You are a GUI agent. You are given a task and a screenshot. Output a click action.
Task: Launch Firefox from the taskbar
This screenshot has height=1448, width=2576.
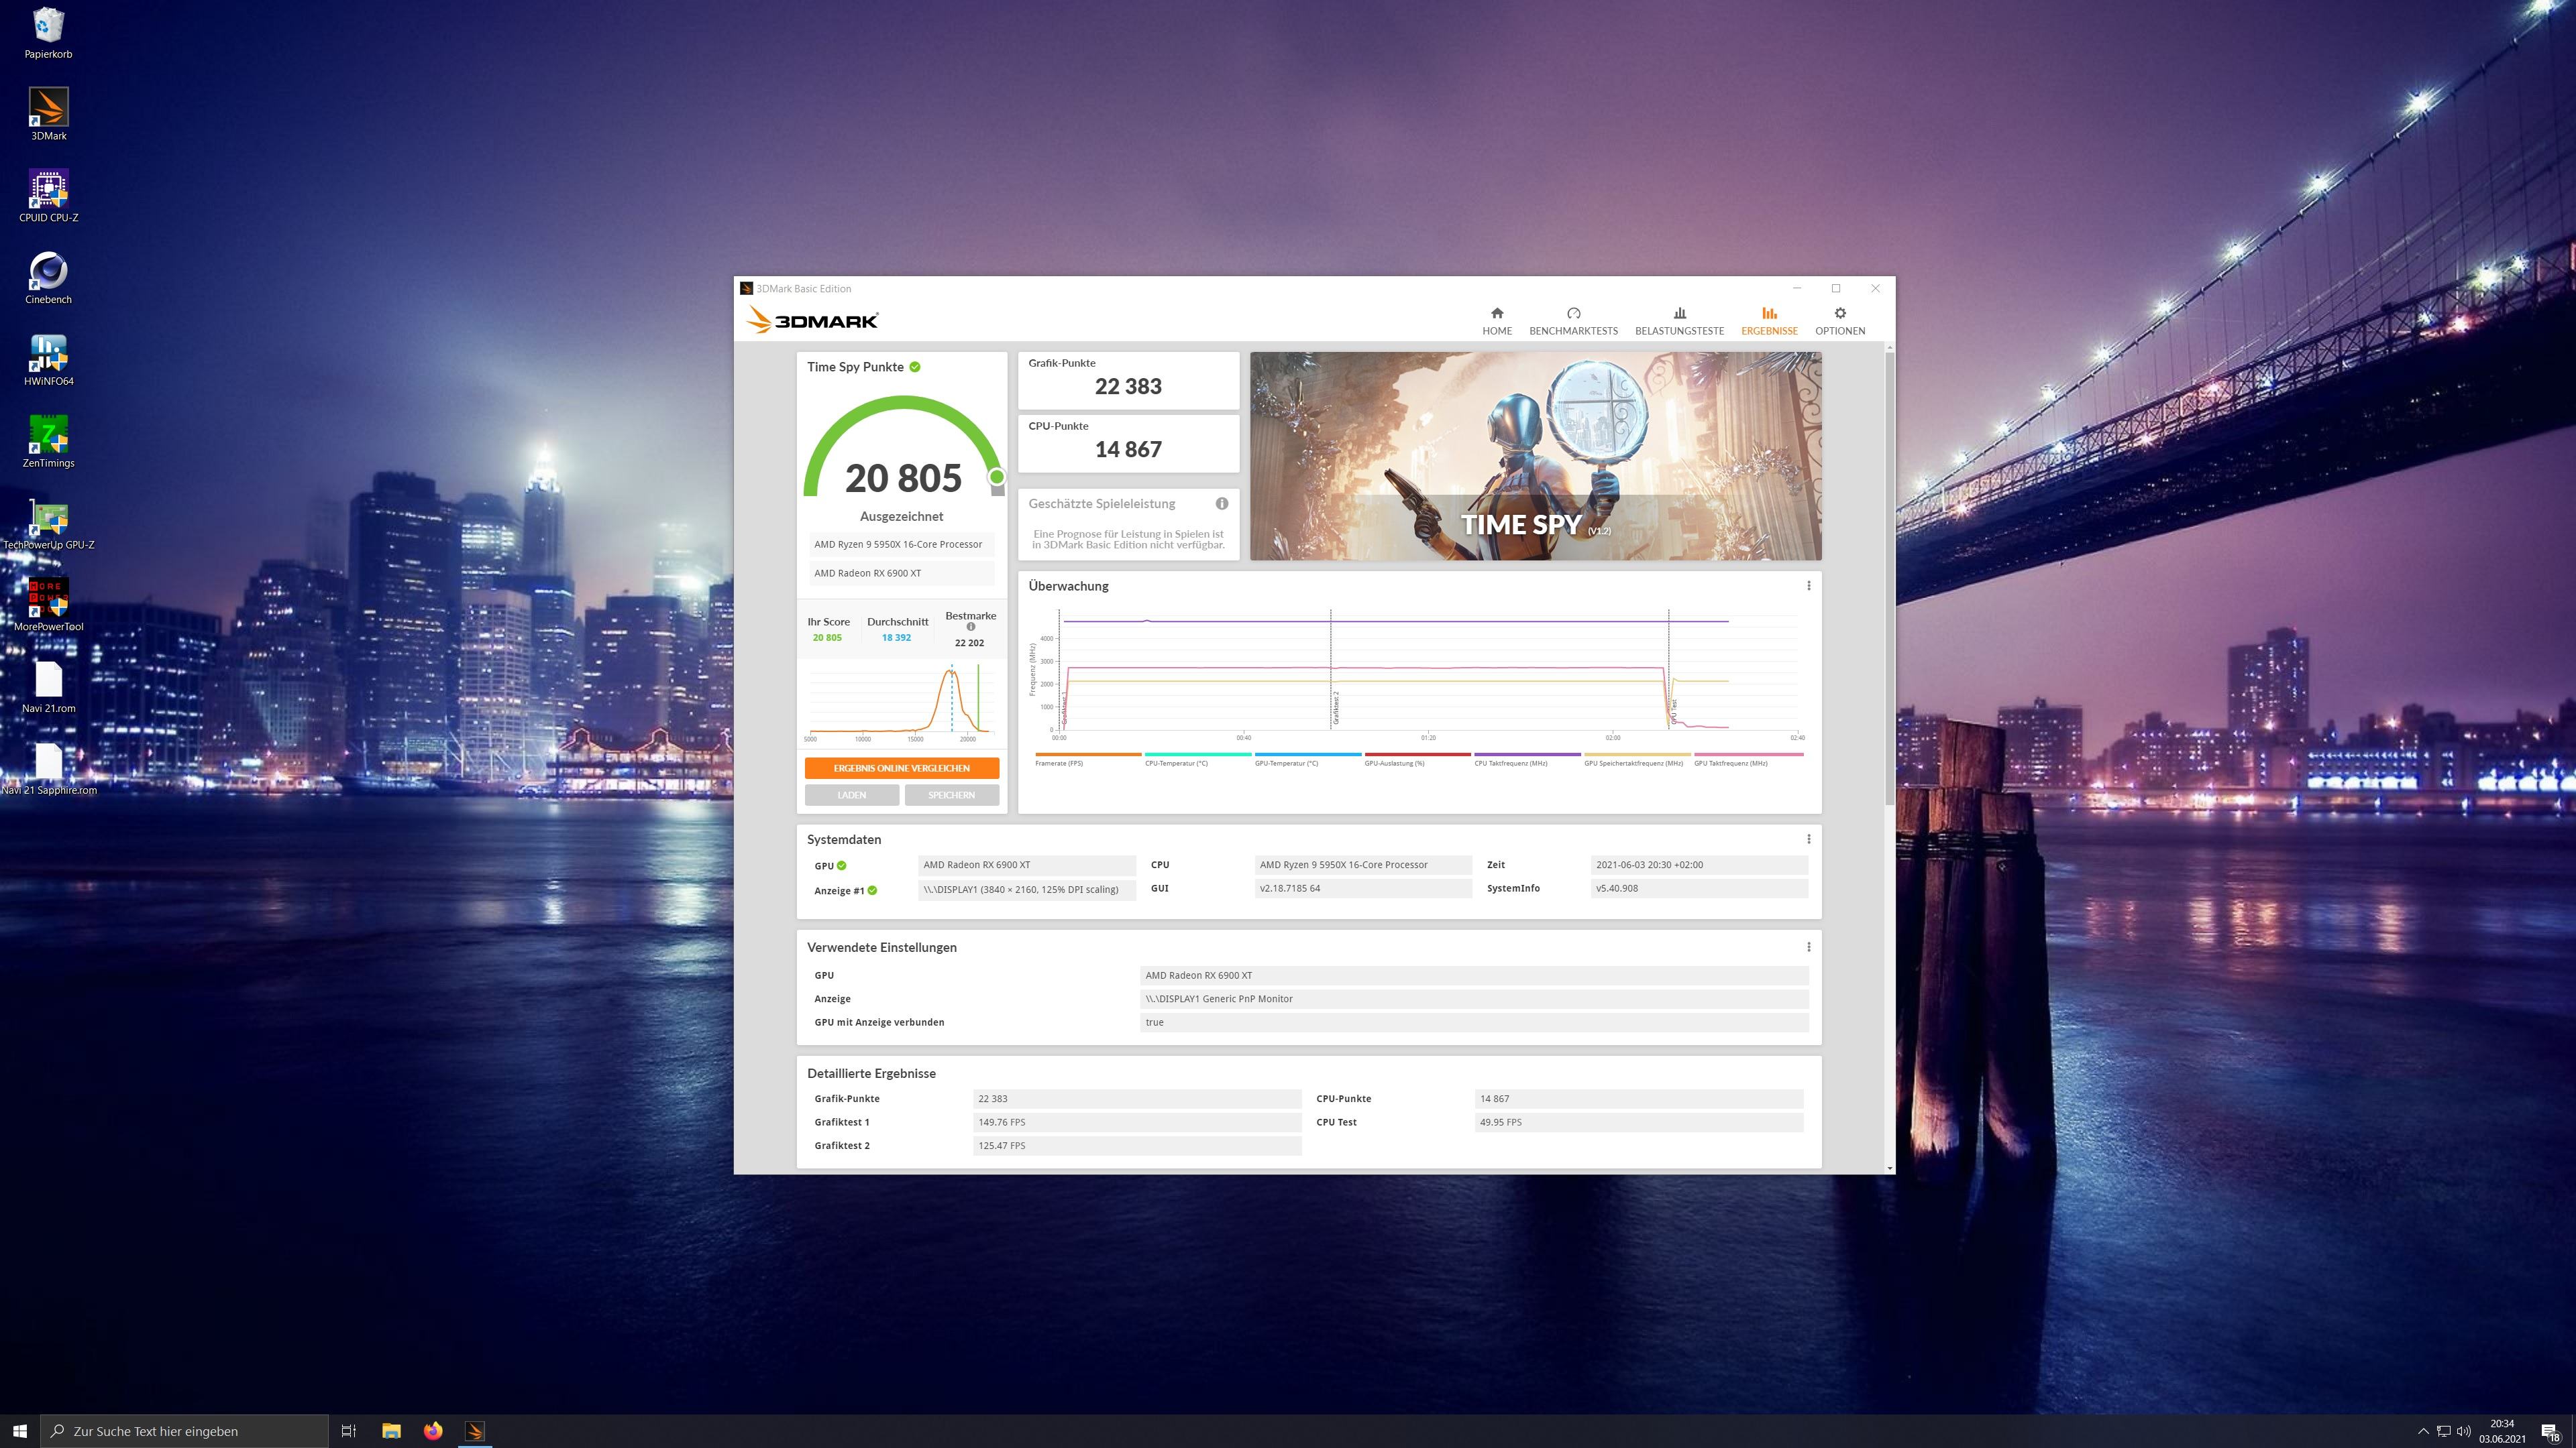433,1431
